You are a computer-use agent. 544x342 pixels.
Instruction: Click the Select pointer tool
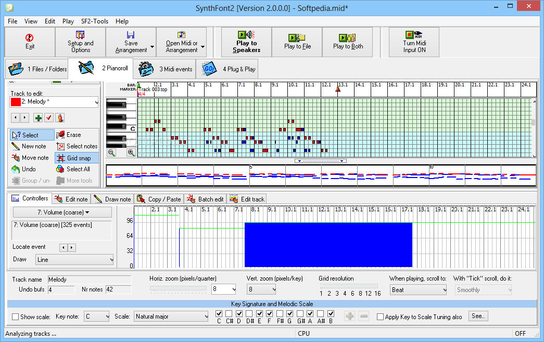click(x=32, y=135)
